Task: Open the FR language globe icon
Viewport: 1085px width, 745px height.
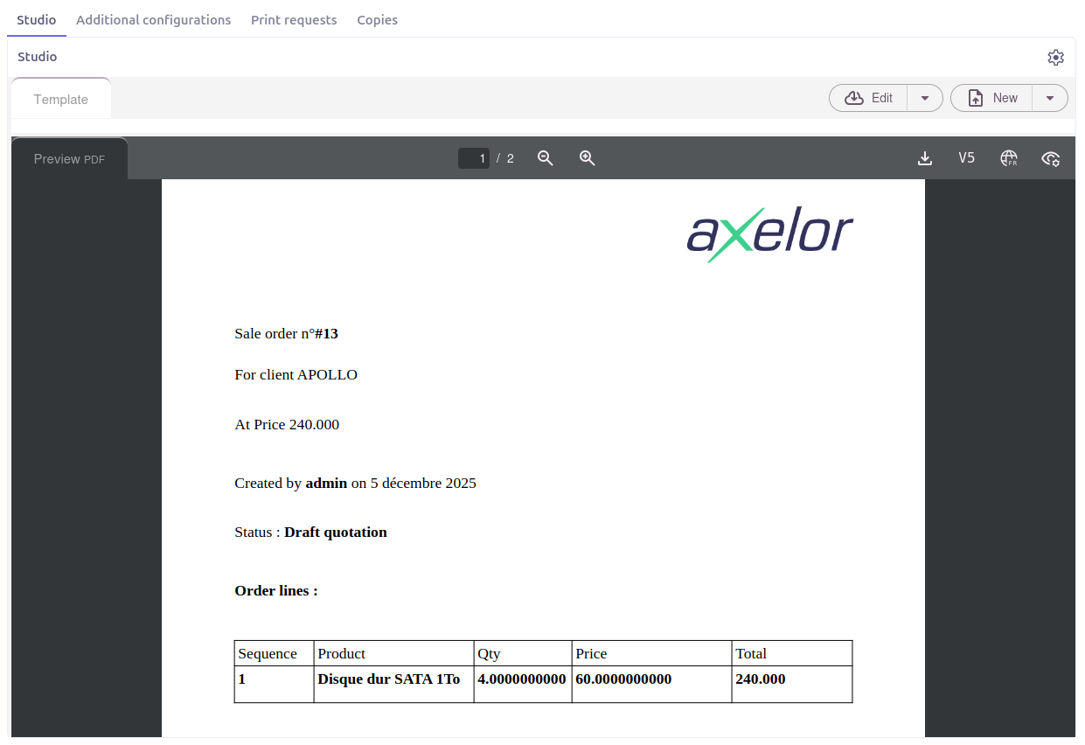Action: tap(1008, 158)
